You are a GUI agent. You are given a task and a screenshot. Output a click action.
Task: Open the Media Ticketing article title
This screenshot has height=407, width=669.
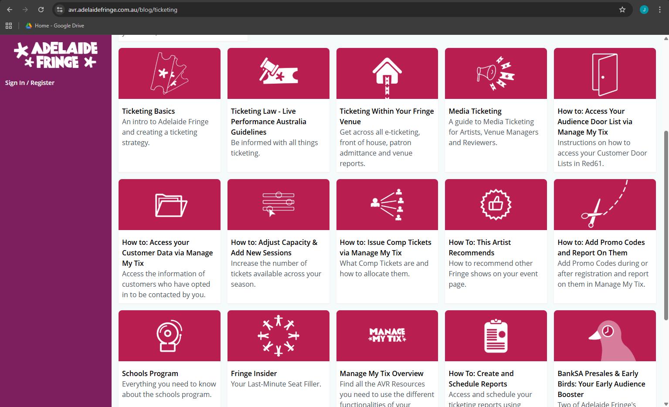(x=475, y=111)
